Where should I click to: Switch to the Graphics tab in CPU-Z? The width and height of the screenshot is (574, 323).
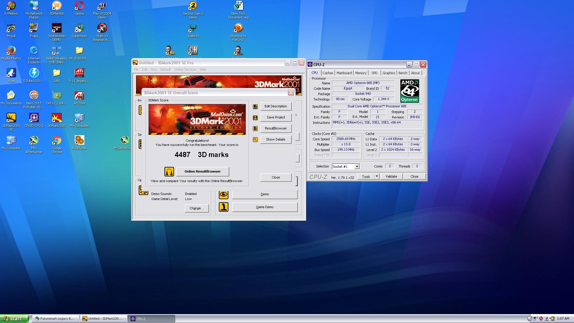click(388, 73)
